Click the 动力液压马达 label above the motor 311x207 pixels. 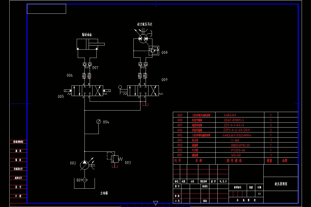(x=145, y=24)
